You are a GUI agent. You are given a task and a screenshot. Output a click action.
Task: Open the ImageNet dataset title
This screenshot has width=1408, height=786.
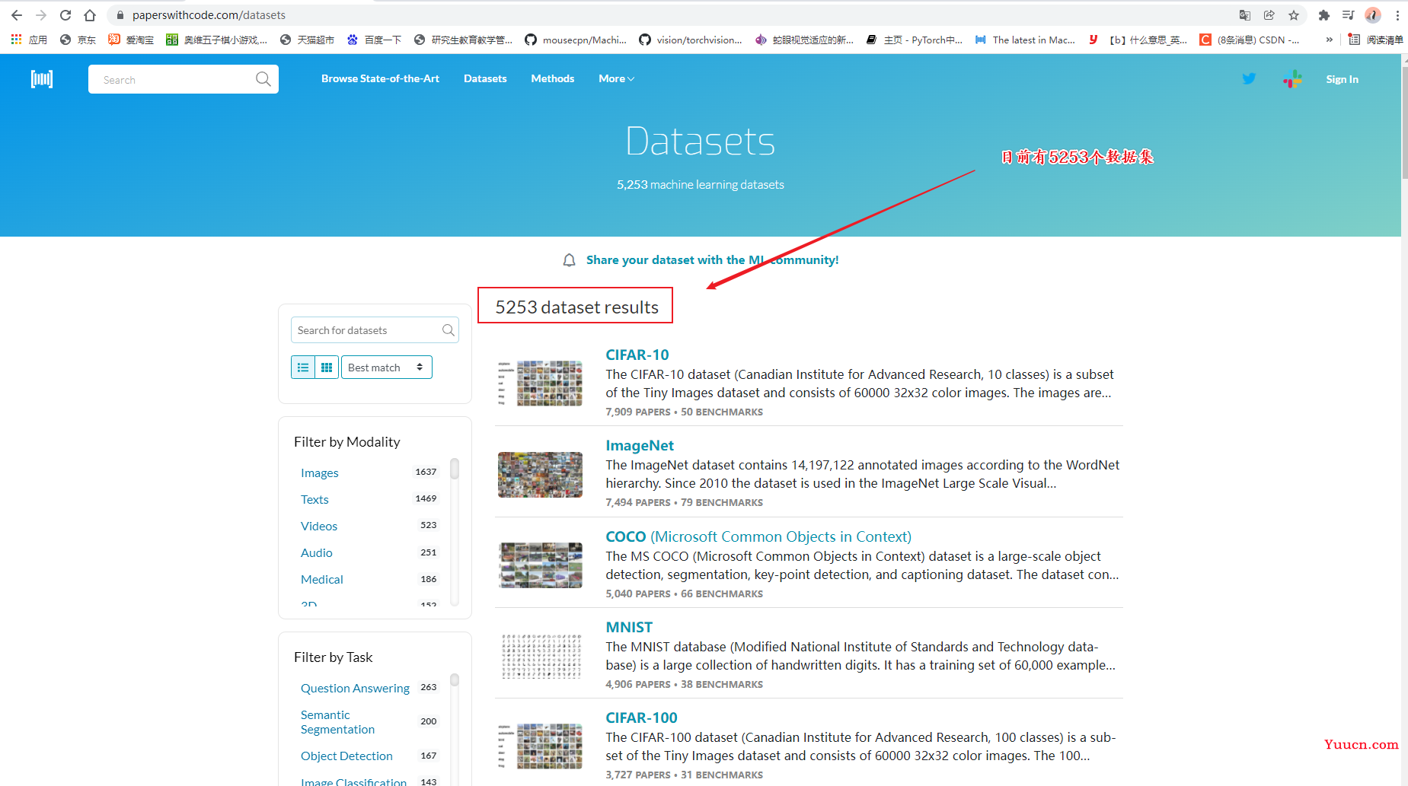click(640, 445)
